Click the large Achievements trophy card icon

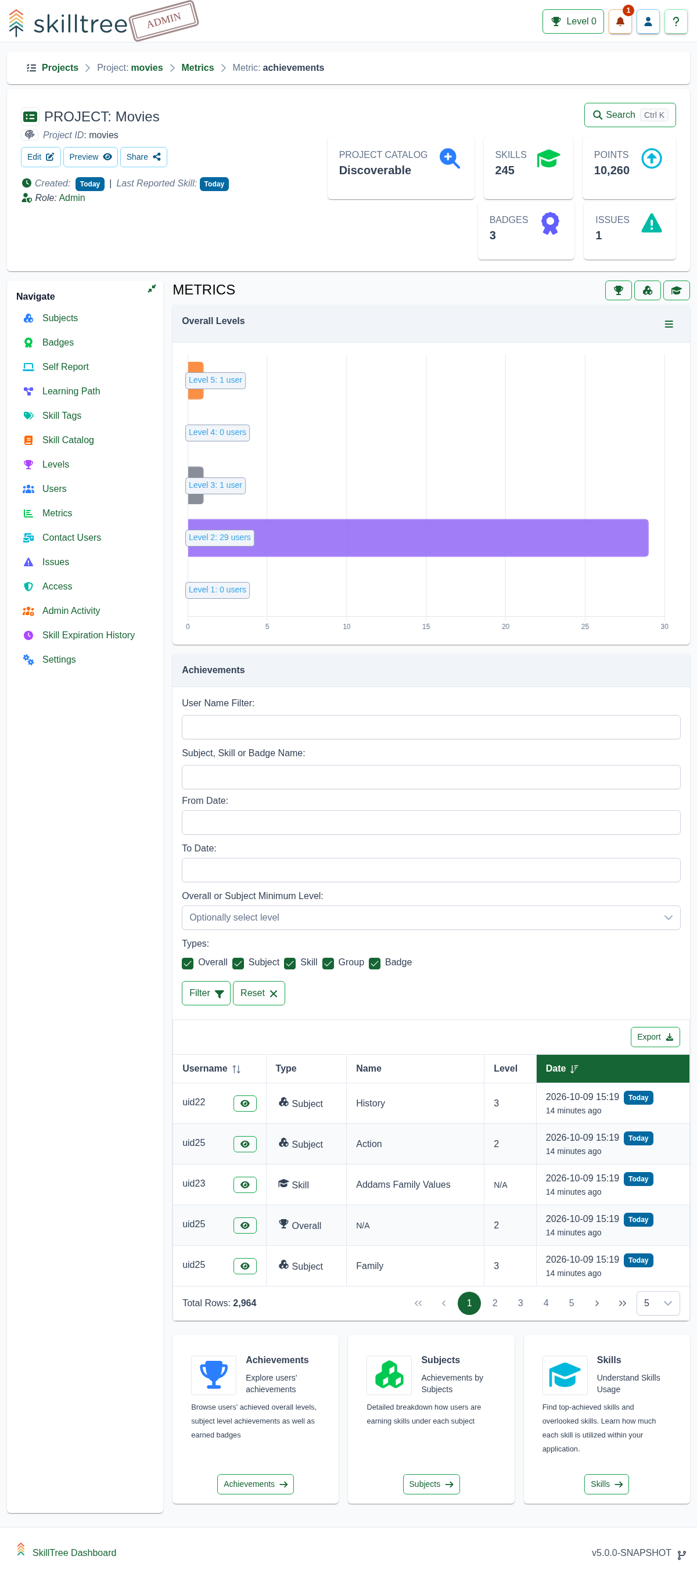coord(213,1375)
